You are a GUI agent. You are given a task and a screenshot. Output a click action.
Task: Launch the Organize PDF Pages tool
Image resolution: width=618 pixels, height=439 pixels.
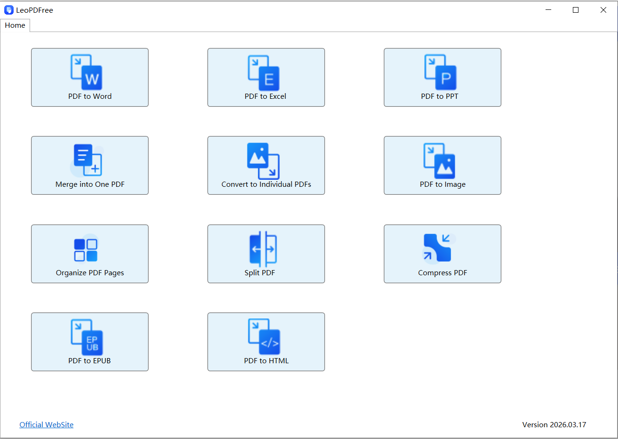tap(89, 254)
